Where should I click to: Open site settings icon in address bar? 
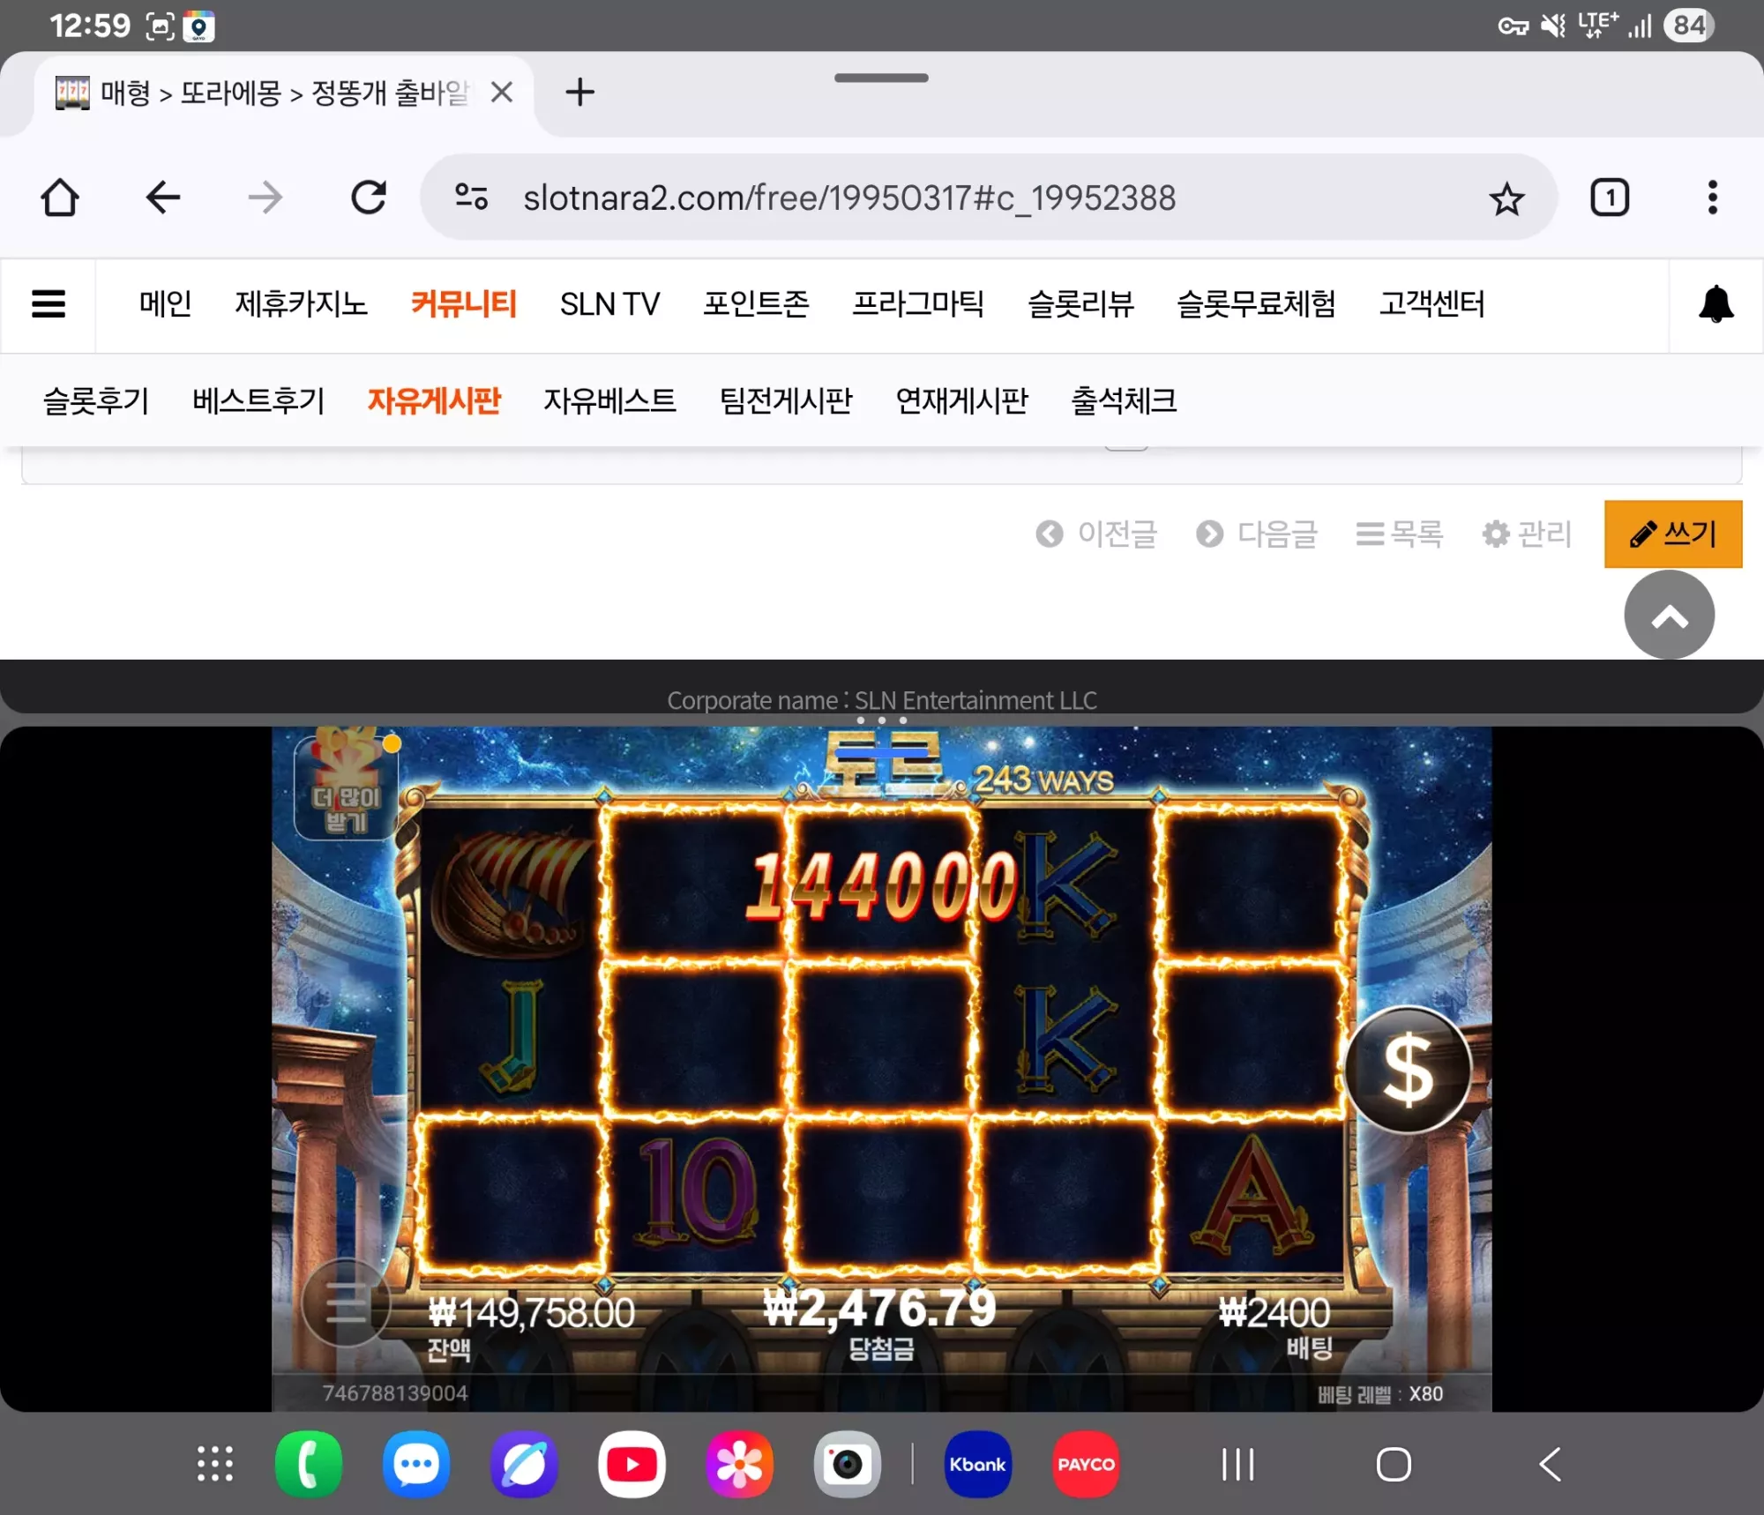[472, 197]
